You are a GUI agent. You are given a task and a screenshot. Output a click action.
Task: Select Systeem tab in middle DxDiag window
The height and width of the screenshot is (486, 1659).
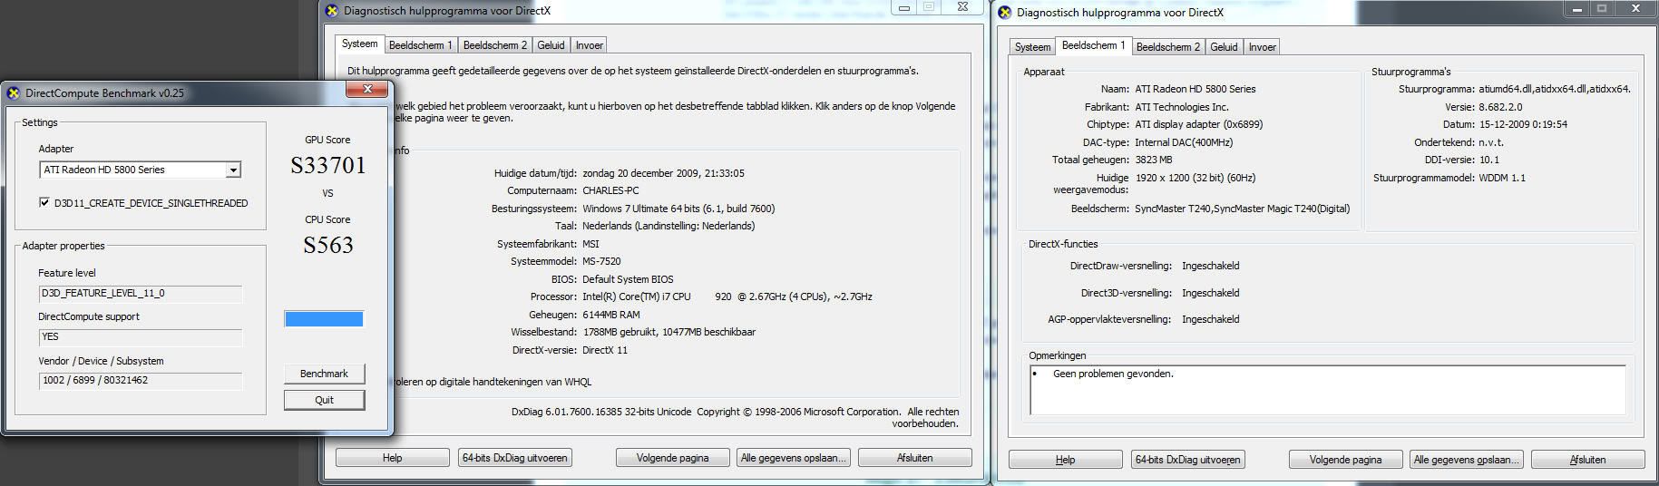[359, 44]
